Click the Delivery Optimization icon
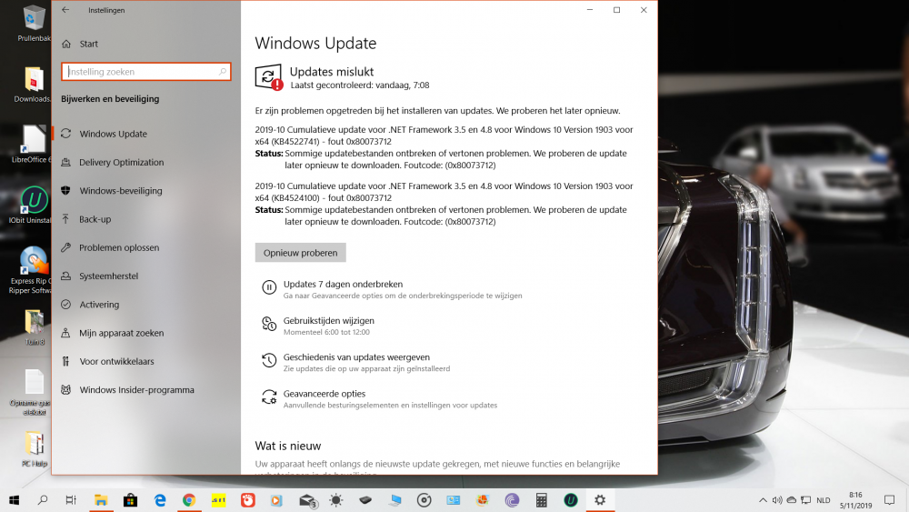This screenshot has width=909, height=512. (x=66, y=162)
